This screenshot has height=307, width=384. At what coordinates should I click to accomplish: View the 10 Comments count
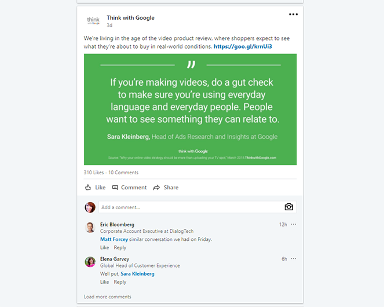(123, 173)
